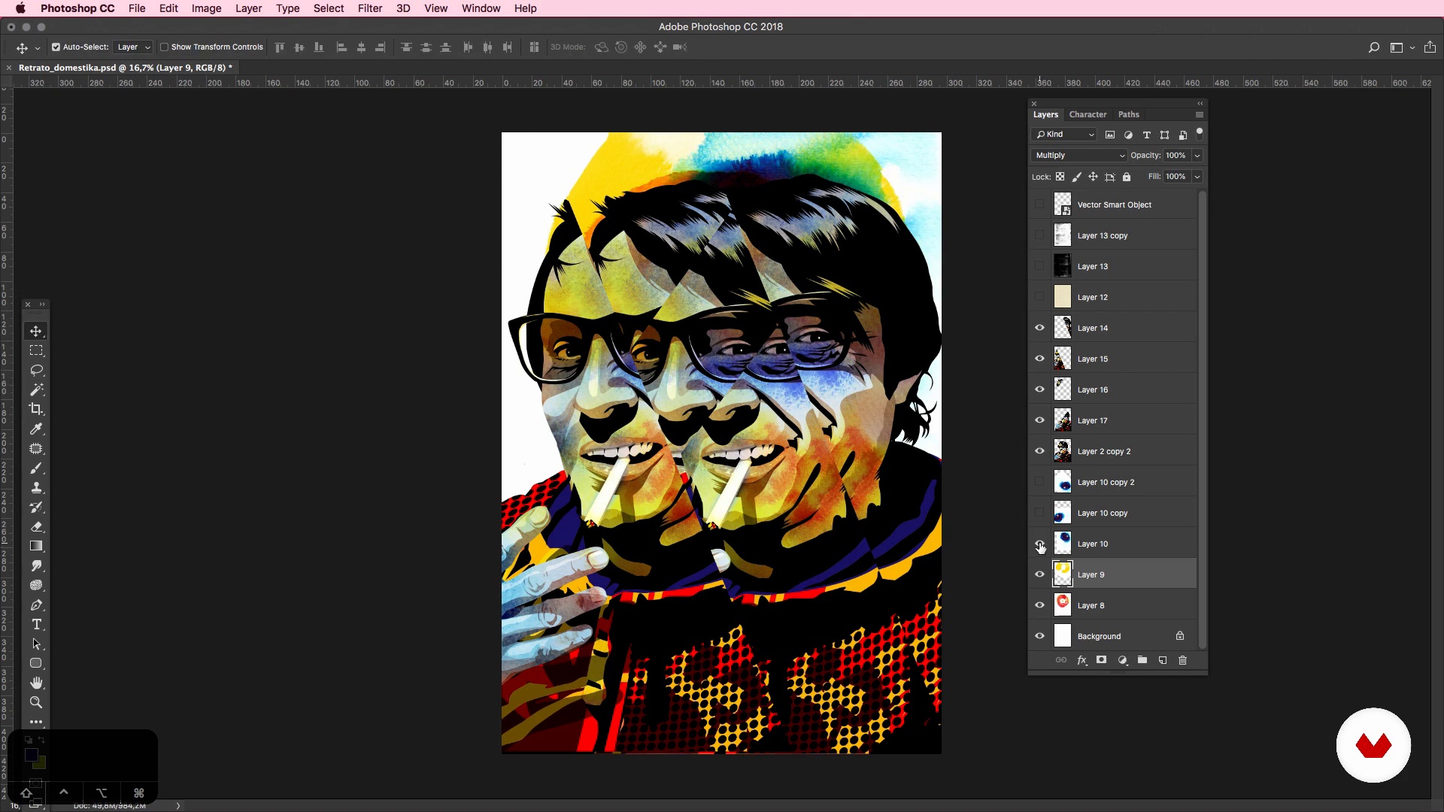Select the Magic Wand tool
Image resolution: width=1444 pixels, height=812 pixels.
tap(36, 389)
